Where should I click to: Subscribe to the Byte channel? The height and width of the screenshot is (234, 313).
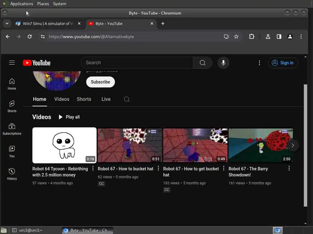coord(100,82)
